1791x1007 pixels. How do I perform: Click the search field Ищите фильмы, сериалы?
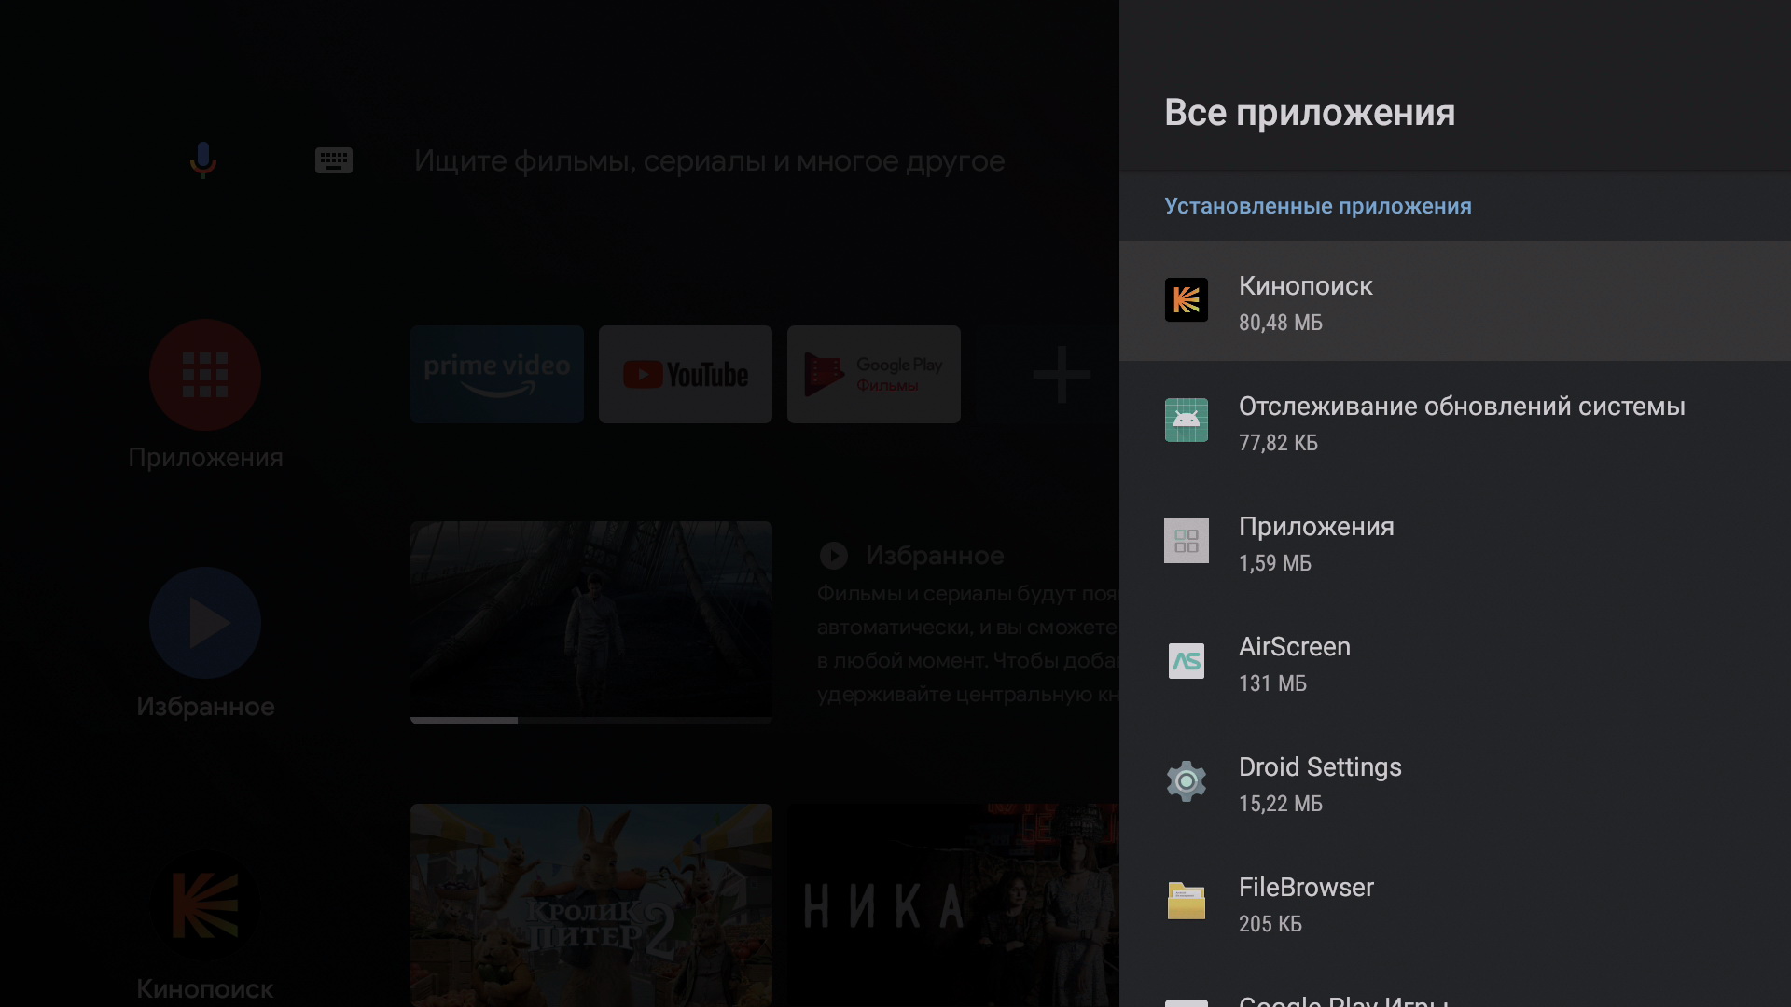coord(709,161)
